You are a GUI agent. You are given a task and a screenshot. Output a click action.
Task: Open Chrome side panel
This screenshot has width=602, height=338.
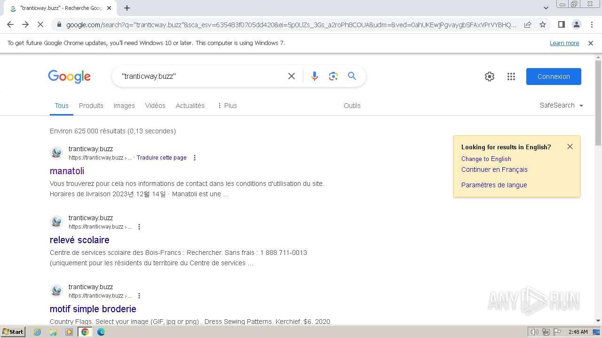561,25
